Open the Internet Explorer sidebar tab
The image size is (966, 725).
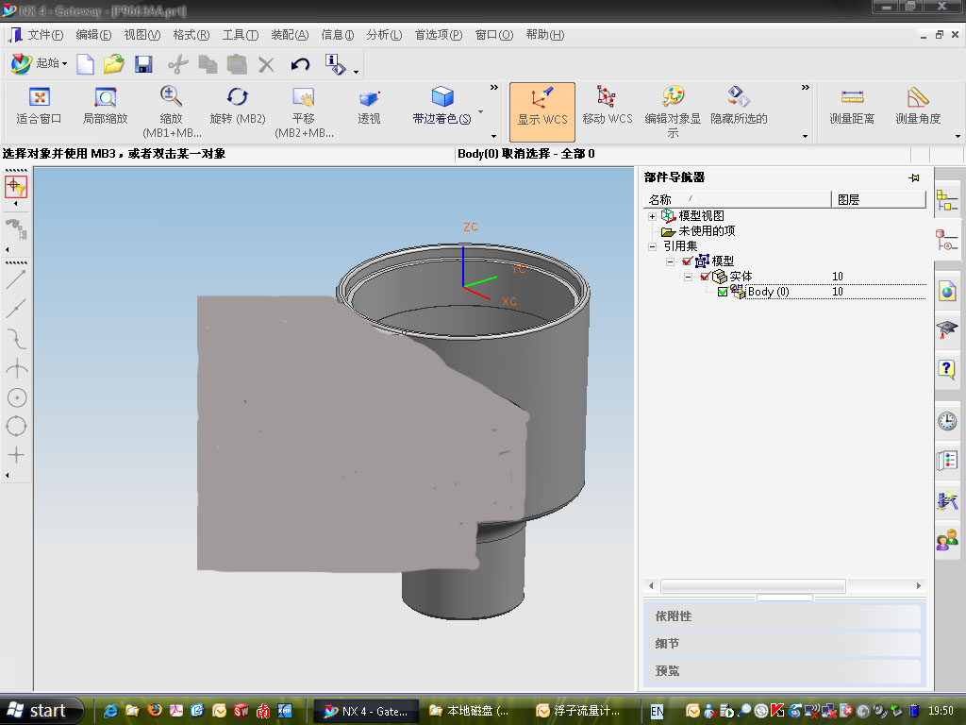tap(947, 291)
